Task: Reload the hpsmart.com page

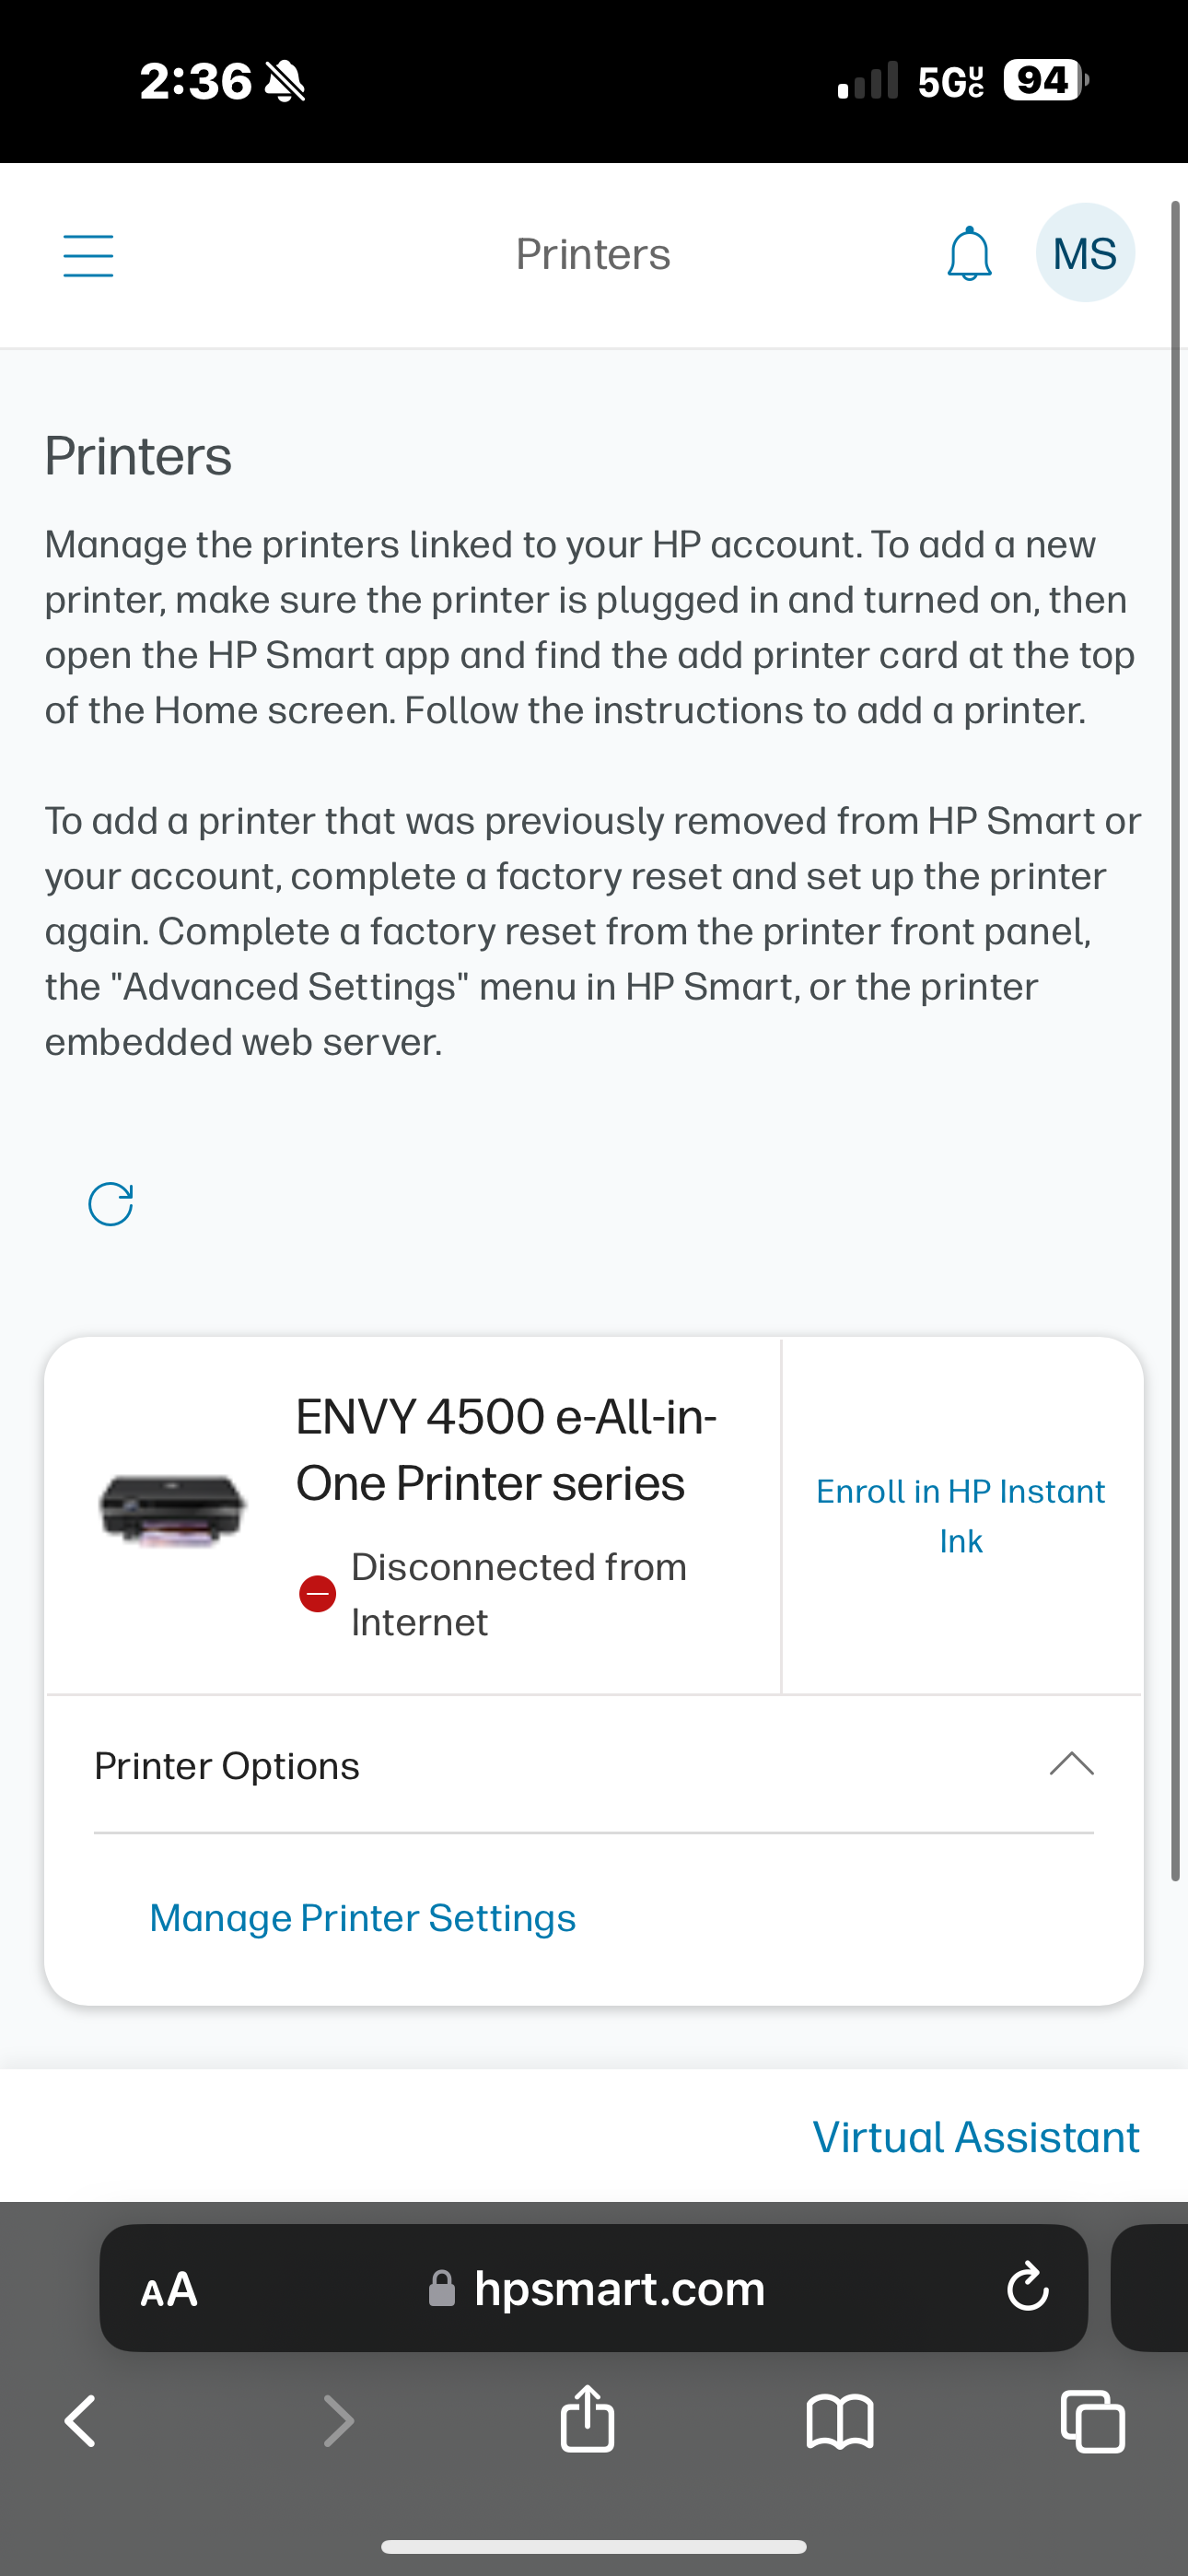Action: click(x=1026, y=2288)
